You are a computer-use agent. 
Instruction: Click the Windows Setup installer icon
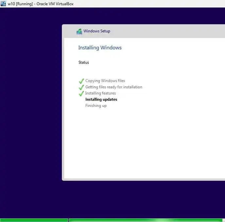tap(79, 31)
